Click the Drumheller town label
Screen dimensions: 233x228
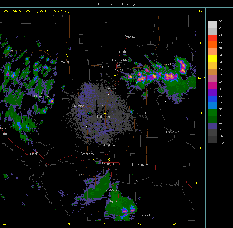coord(172,132)
